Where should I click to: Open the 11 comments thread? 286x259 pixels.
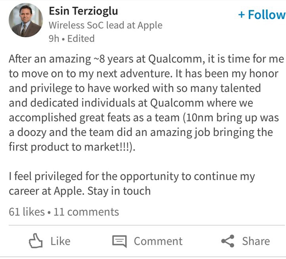click(x=86, y=212)
